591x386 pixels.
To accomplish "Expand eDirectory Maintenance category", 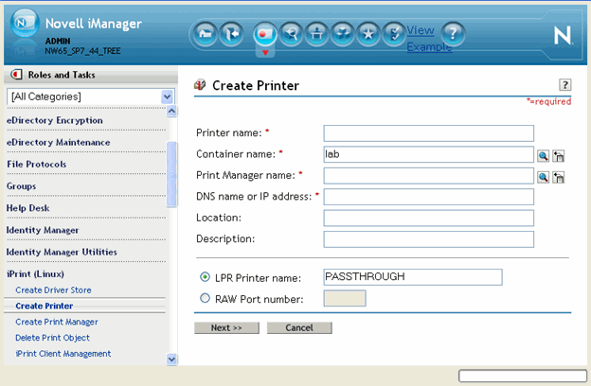I will pos(59,142).
